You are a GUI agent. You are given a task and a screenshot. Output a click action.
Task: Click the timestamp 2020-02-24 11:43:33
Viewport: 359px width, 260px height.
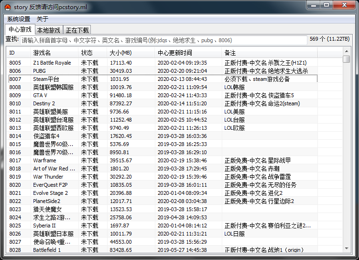tap(182, 95)
